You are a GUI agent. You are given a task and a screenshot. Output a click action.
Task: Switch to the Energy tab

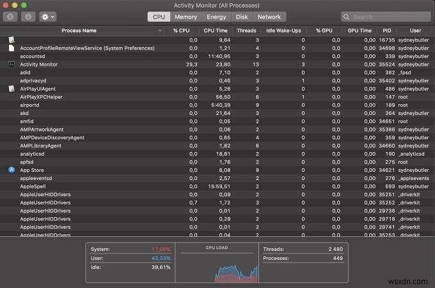point(216,17)
